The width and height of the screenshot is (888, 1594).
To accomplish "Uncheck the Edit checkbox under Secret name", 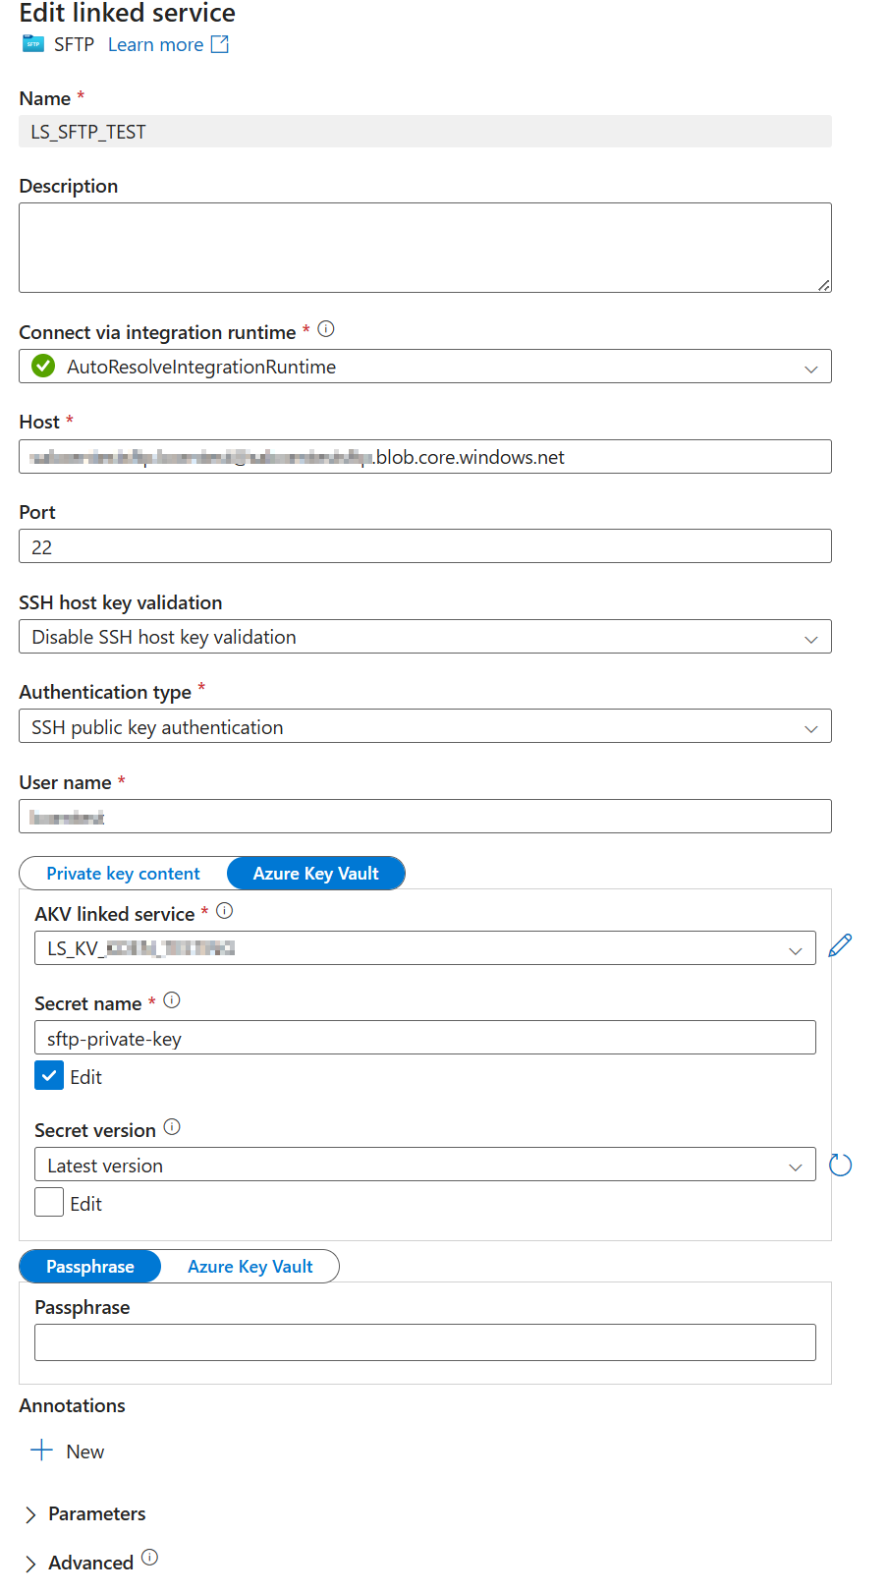I will [x=49, y=1076].
